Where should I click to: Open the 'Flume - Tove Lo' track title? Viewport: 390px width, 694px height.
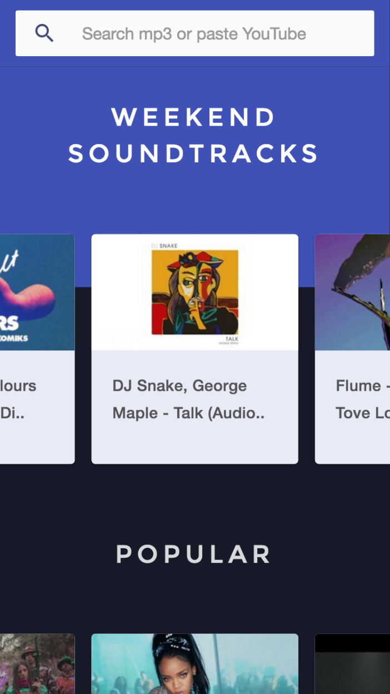pos(363,399)
